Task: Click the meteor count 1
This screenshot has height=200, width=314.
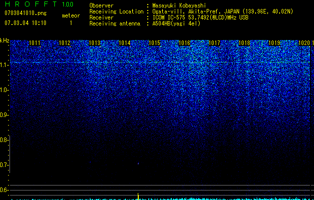Action: (x=71, y=23)
